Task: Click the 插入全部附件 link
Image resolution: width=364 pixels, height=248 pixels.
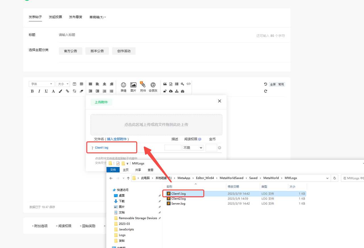Action: tap(117, 139)
